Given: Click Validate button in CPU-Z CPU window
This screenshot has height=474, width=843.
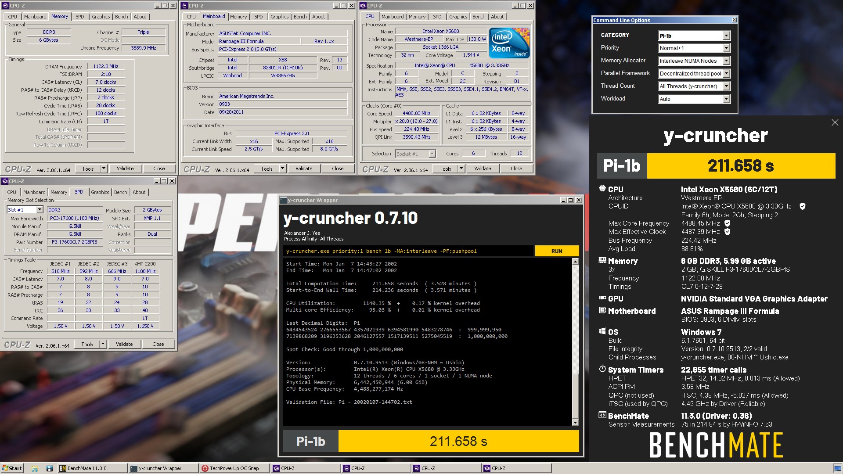Looking at the screenshot, I should click(x=483, y=169).
